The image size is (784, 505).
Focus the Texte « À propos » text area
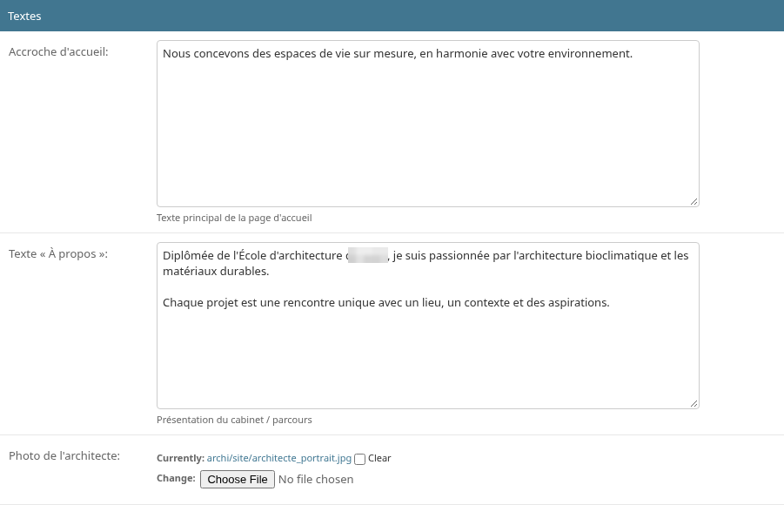(427, 326)
